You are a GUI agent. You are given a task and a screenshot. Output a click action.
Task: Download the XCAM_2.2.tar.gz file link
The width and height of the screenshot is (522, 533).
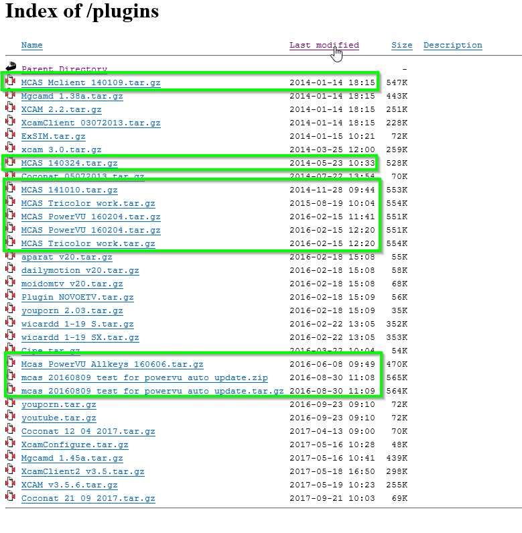(x=61, y=109)
